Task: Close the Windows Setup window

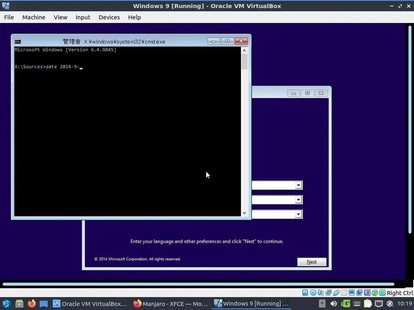Action: (x=321, y=93)
